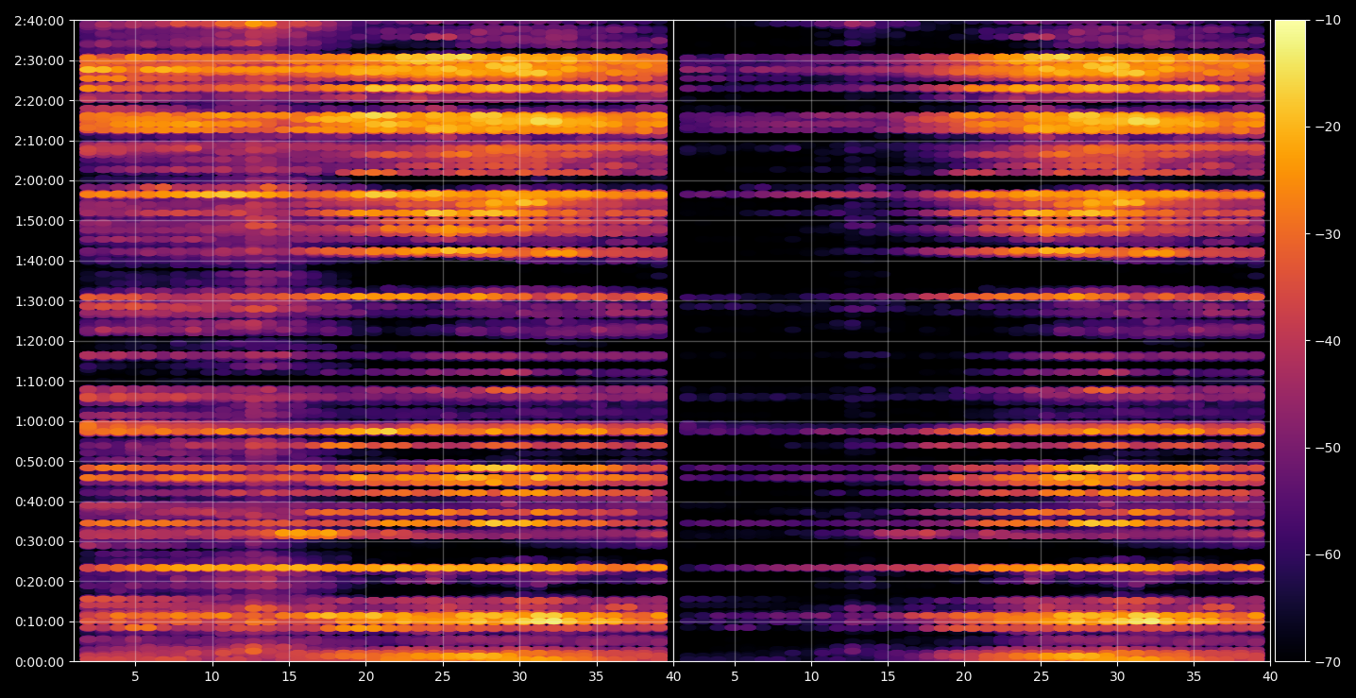This screenshot has height=698, width=1356.
Task: Click x-axis label 40 below the colorbar edge
Action: [x=1271, y=677]
